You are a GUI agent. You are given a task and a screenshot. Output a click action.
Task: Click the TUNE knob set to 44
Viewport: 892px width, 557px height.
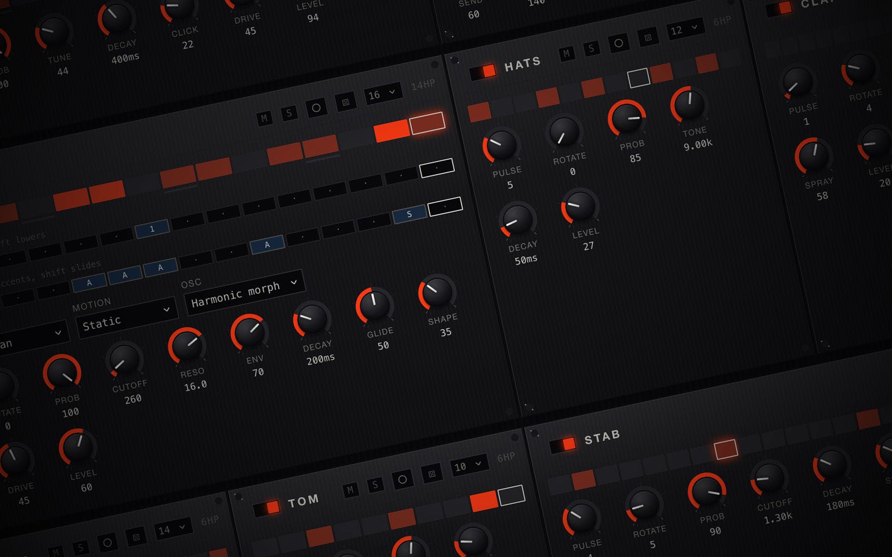point(54,31)
